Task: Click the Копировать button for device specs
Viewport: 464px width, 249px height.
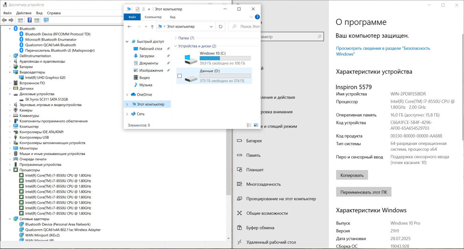Action: coord(352,175)
